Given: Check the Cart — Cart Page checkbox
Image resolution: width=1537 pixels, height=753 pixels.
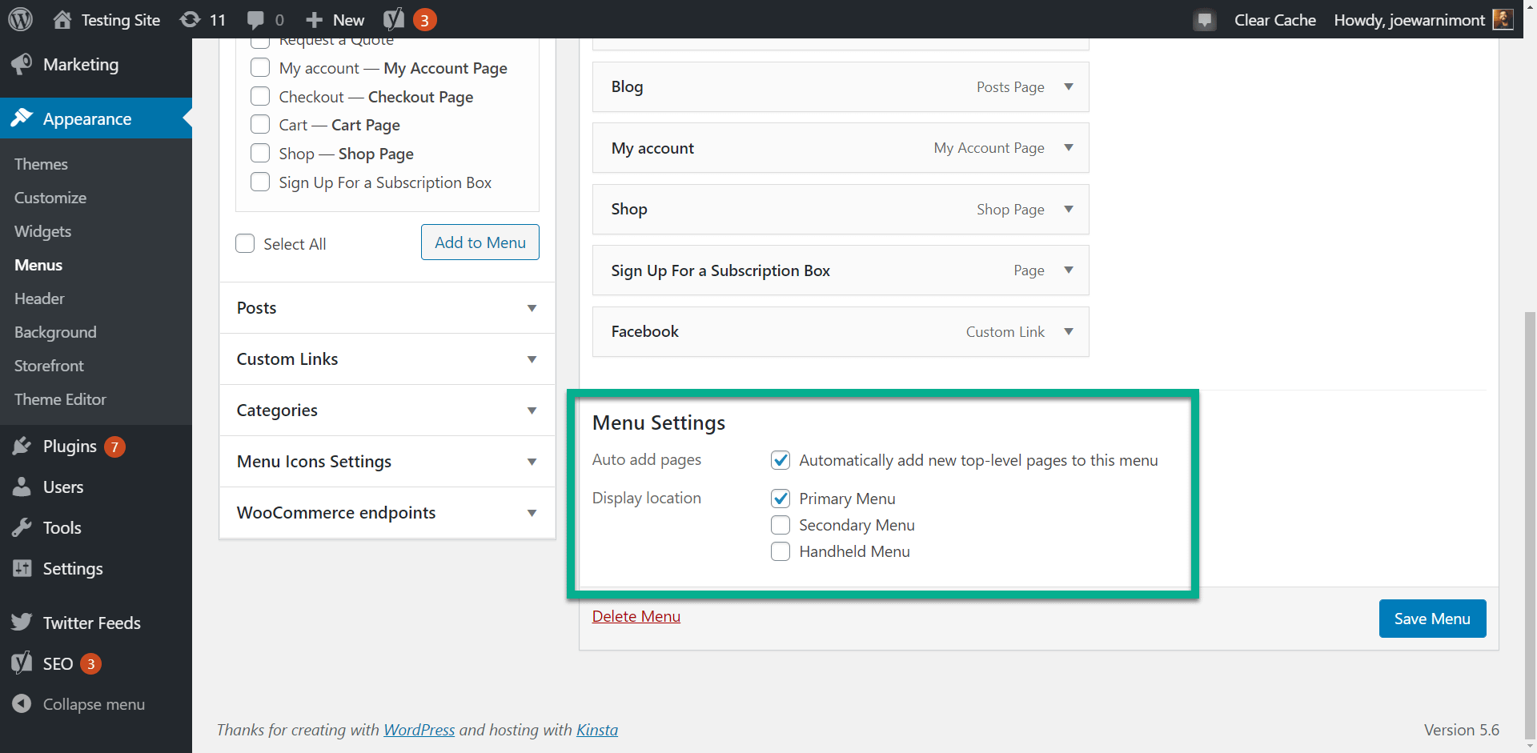Looking at the screenshot, I should tap(259, 124).
